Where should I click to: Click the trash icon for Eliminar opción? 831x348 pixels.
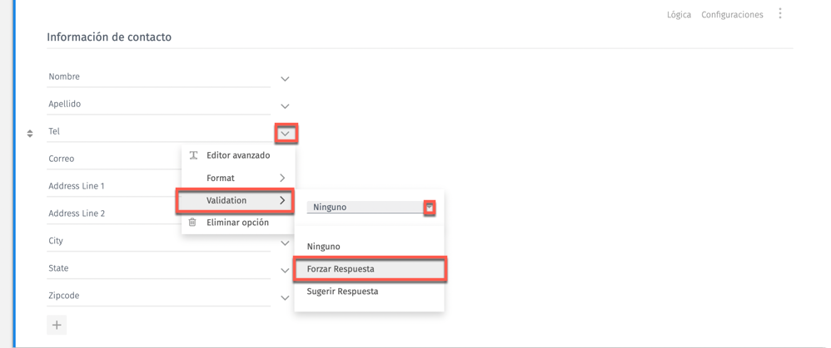pos(192,223)
